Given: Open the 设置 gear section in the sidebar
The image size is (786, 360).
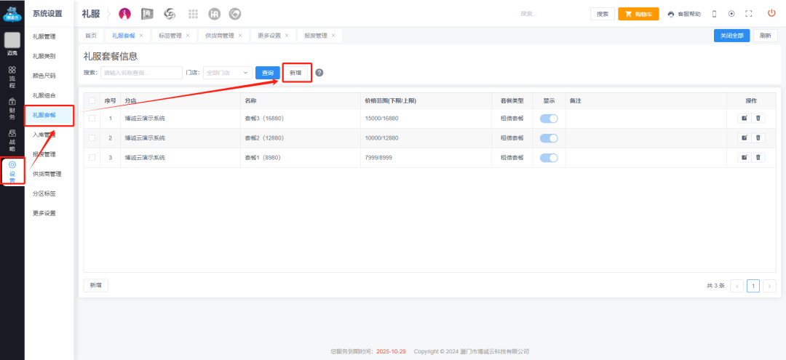Looking at the screenshot, I should (x=12, y=172).
